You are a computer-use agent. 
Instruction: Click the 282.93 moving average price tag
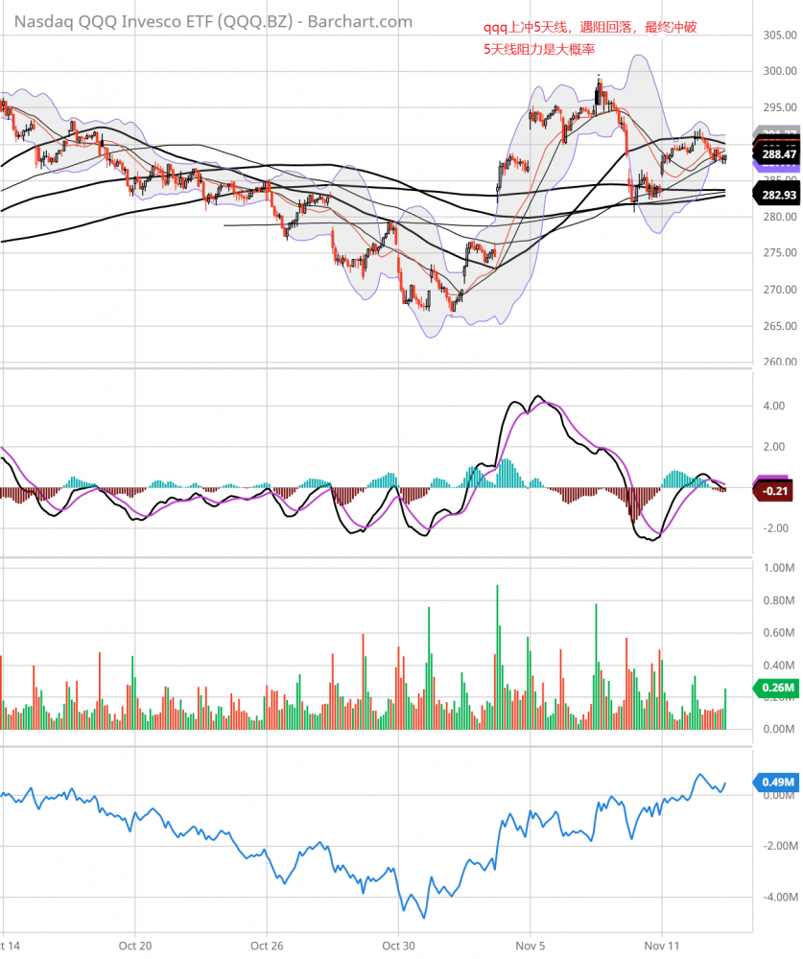pos(777,196)
